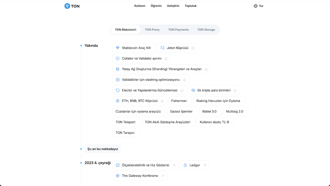Viewport: 330px width, 186px height.
Task: Switch to the TON Proxy tab
Action: pyautogui.click(x=152, y=30)
